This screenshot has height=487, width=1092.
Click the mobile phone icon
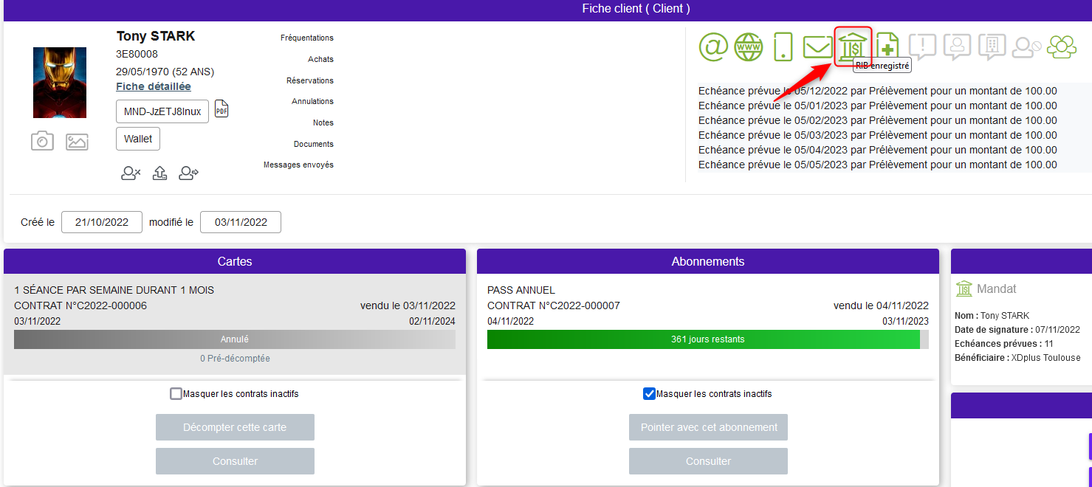coord(783,46)
